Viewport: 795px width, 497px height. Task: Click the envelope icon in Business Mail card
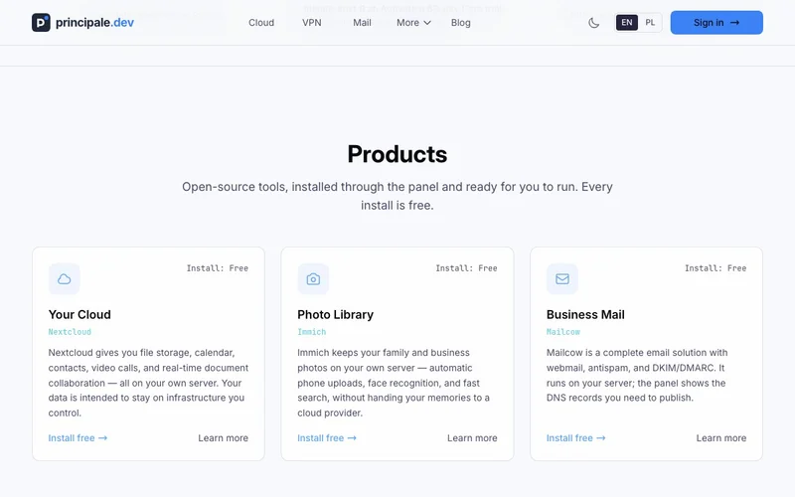pos(562,279)
